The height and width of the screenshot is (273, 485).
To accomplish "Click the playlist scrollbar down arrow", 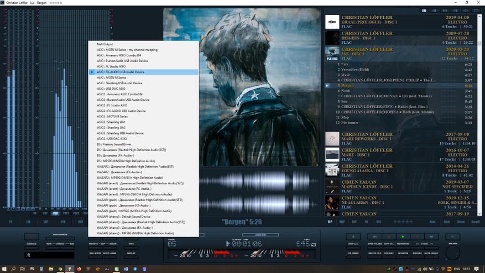I will [x=479, y=214].
